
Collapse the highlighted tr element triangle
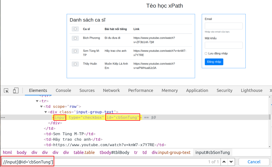(x=37, y=101)
